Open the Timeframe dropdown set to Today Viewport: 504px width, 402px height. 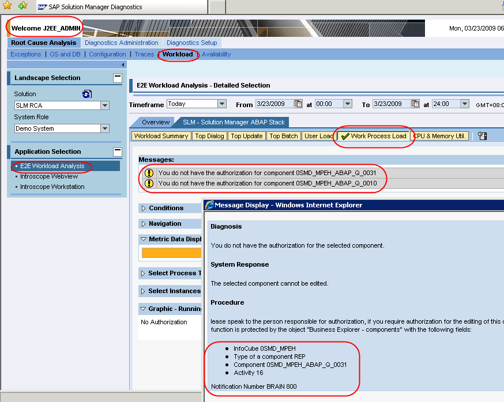[x=222, y=104]
